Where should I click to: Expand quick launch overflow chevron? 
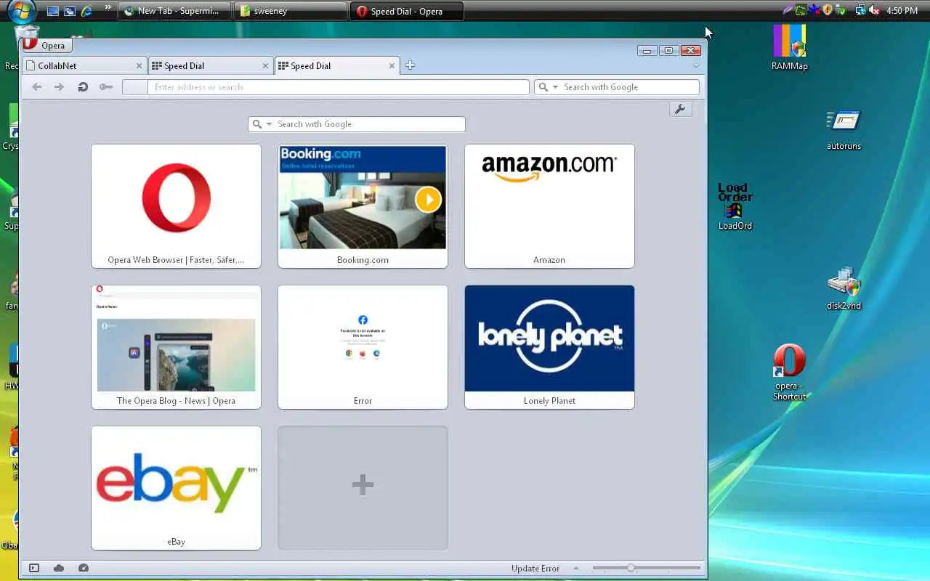(x=108, y=8)
